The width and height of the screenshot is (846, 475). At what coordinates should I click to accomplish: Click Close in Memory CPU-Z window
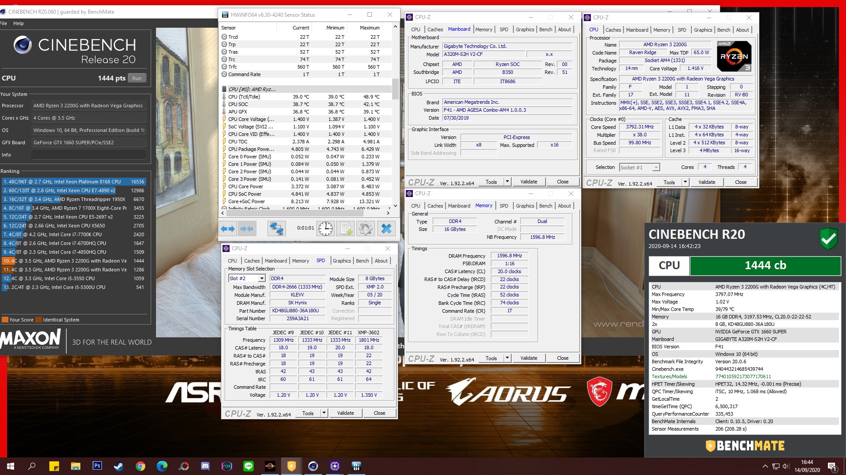pos(563,358)
